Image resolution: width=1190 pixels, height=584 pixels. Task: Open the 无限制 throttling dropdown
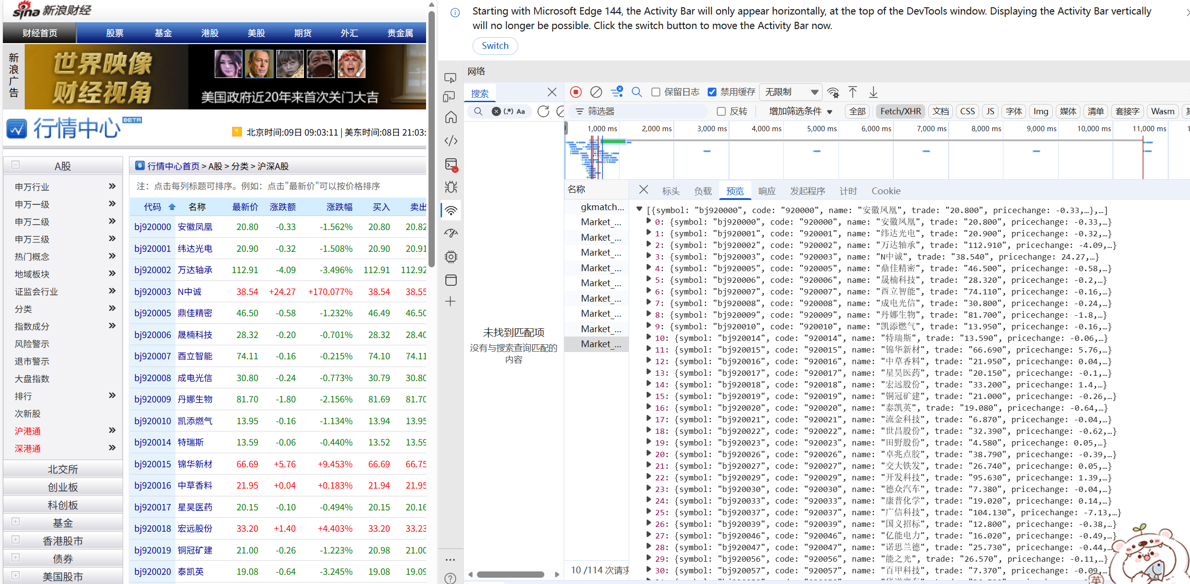coord(791,92)
